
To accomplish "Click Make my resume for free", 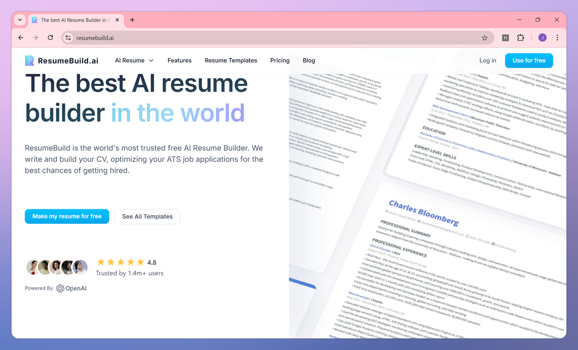I will pos(67,217).
